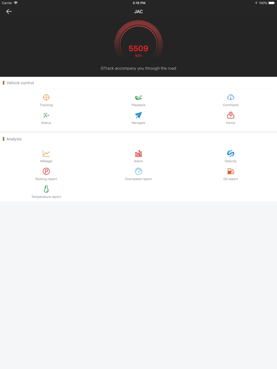The width and height of the screenshot is (277, 369).
Task: Tap the battery indicator in status bar
Action: tap(272, 3)
